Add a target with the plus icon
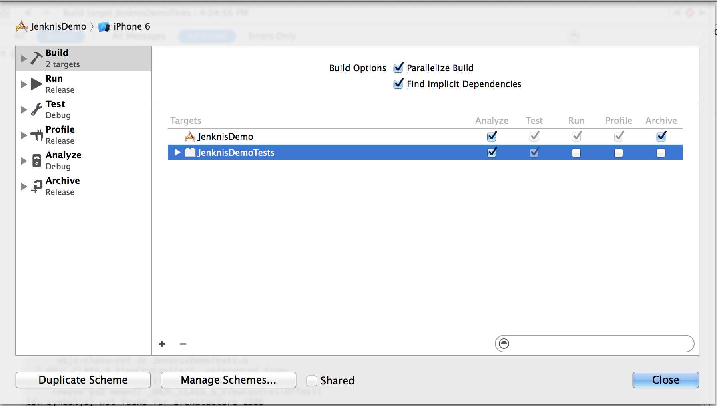 tap(162, 344)
